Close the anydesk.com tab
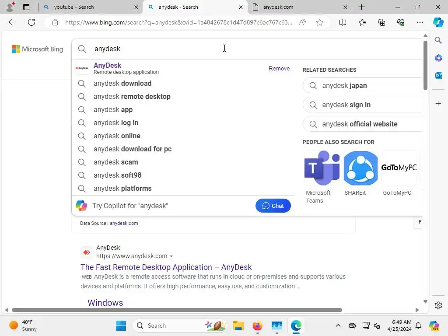The height and width of the screenshot is (336, 448). point(345,7)
